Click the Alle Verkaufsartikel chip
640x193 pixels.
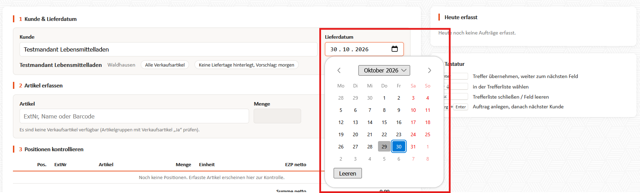pos(165,65)
